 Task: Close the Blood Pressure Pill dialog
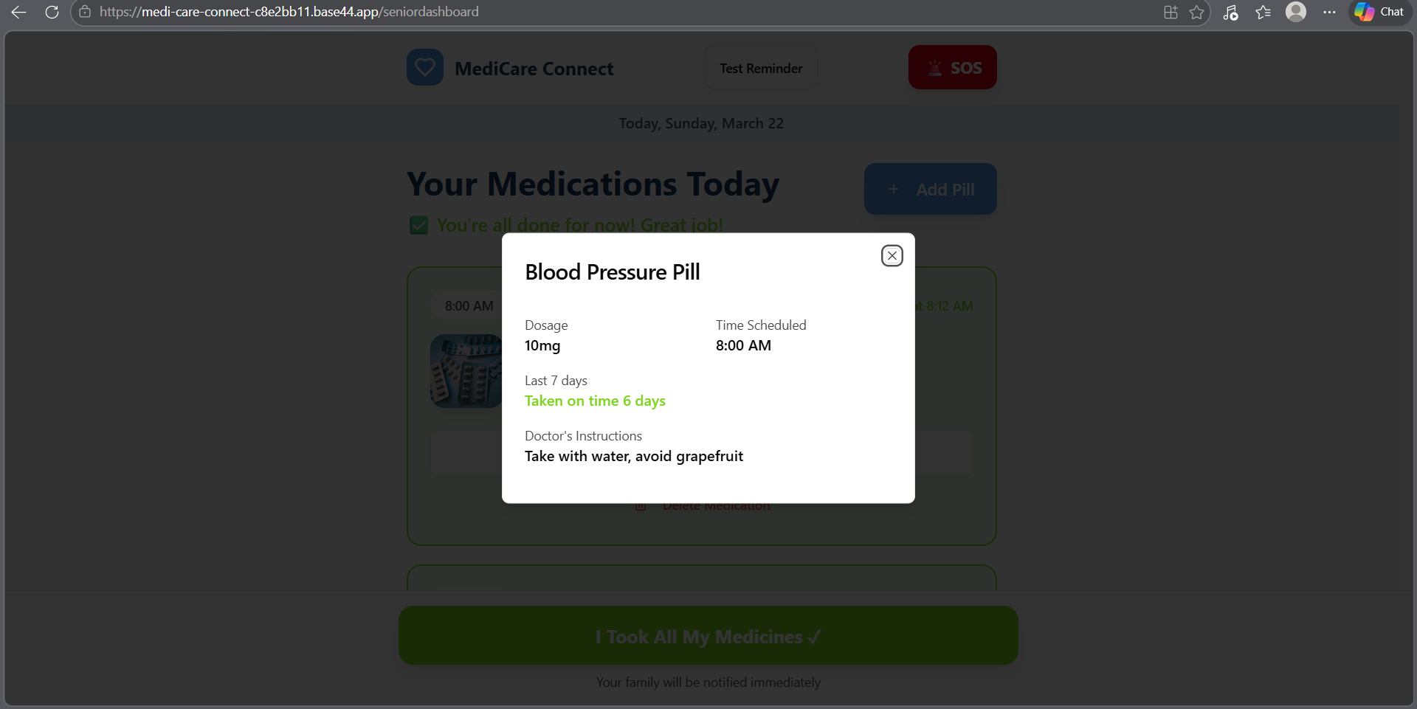click(x=892, y=255)
